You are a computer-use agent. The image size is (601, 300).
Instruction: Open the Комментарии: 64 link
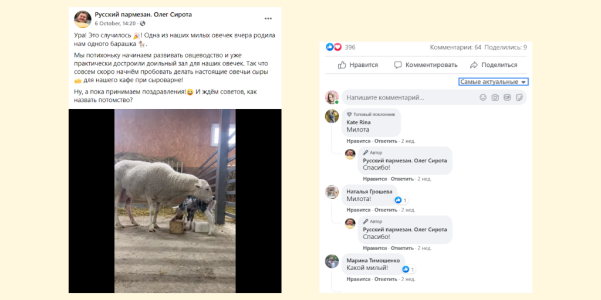tap(455, 47)
